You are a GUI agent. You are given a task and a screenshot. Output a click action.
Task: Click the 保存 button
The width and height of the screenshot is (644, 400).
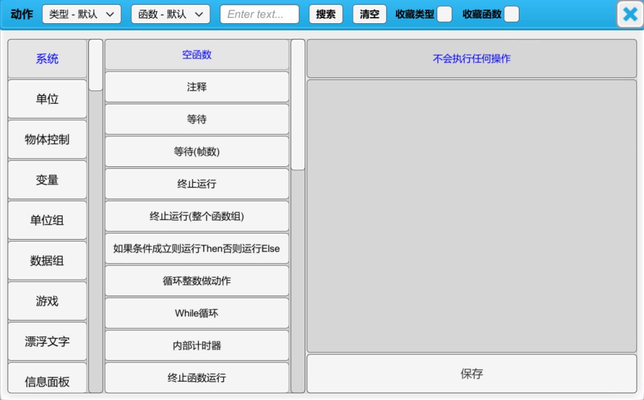(x=471, y=374)
